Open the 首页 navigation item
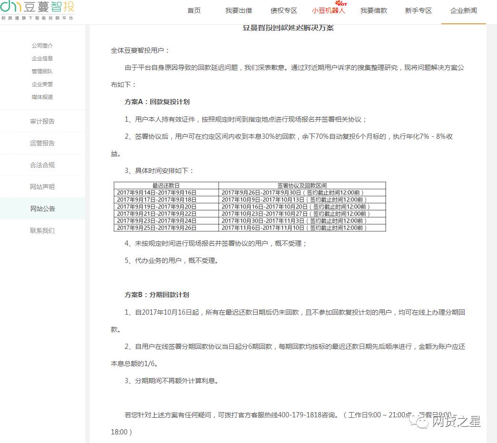 (x=194, y=10)
